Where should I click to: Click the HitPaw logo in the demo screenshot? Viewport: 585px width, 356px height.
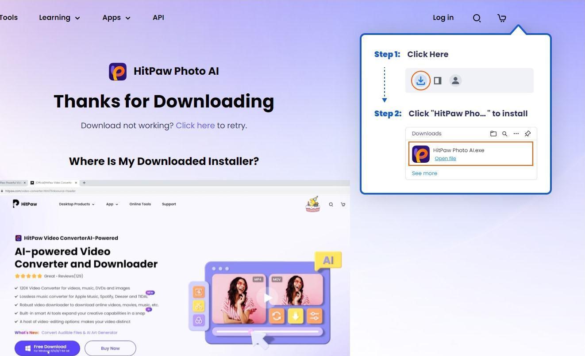pos(25,204)
